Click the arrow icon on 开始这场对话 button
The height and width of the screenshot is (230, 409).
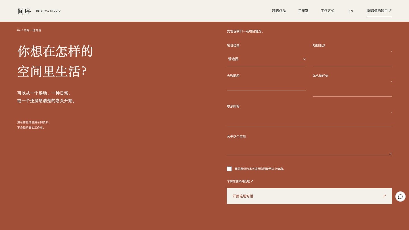coord(384,196)
